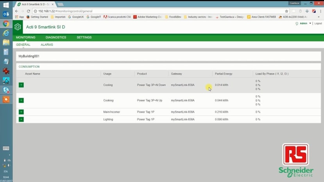Open the on-screen keyboard tray icon
The image size is (324, 182).
pyautogui.click(x=6, y=148)
